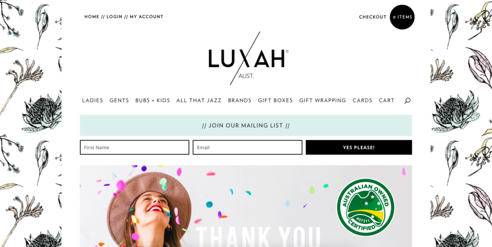Browse the Brands menu item

pos(240,101)
